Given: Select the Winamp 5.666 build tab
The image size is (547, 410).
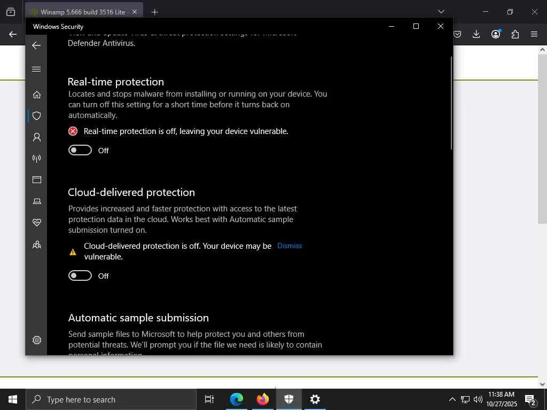Looking at the screenshot, I should coord(84,12).
